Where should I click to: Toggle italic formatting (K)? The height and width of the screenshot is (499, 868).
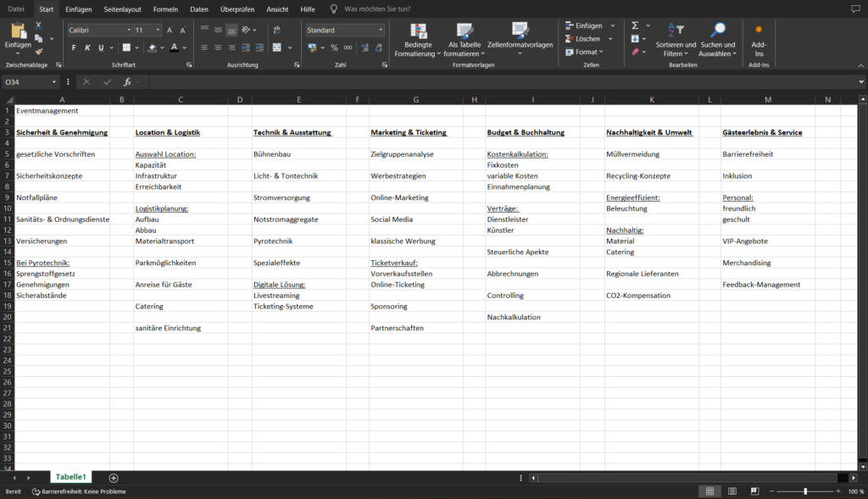click(x=87, y=47)
